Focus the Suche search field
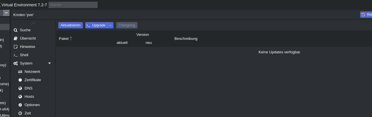372x117 pixels. (73, 5)
